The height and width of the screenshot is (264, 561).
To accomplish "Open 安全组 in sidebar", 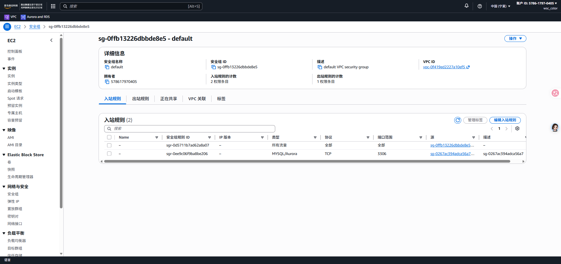I will 13,194.
